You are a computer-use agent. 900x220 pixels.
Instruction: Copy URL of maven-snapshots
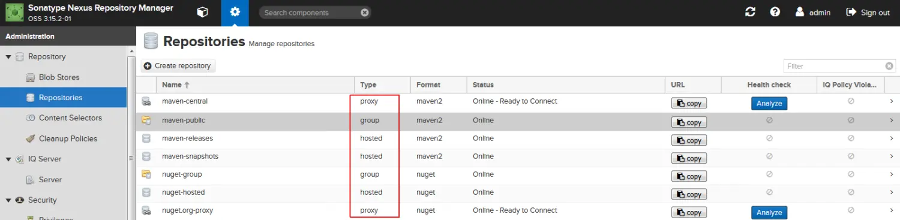[689, 158]
